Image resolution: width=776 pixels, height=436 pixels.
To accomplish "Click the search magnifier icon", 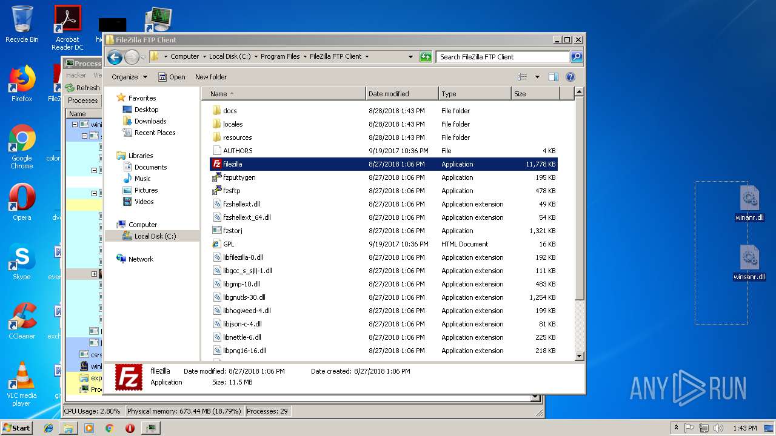I will (x=577, y=57).
